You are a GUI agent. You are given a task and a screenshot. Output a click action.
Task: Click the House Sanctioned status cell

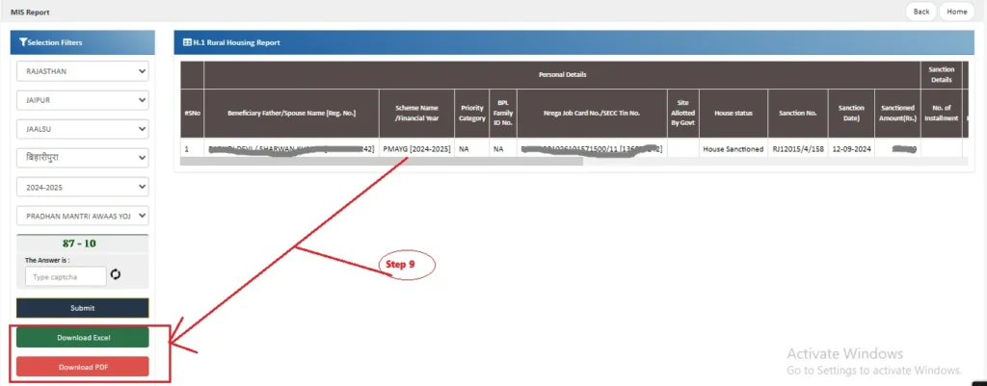[x=734, y=149]
